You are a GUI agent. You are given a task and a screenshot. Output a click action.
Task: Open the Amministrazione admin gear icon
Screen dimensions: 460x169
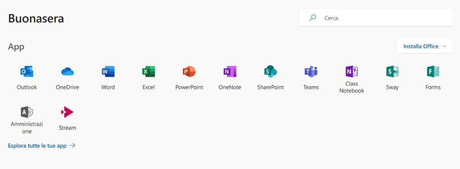pos(27,112)
